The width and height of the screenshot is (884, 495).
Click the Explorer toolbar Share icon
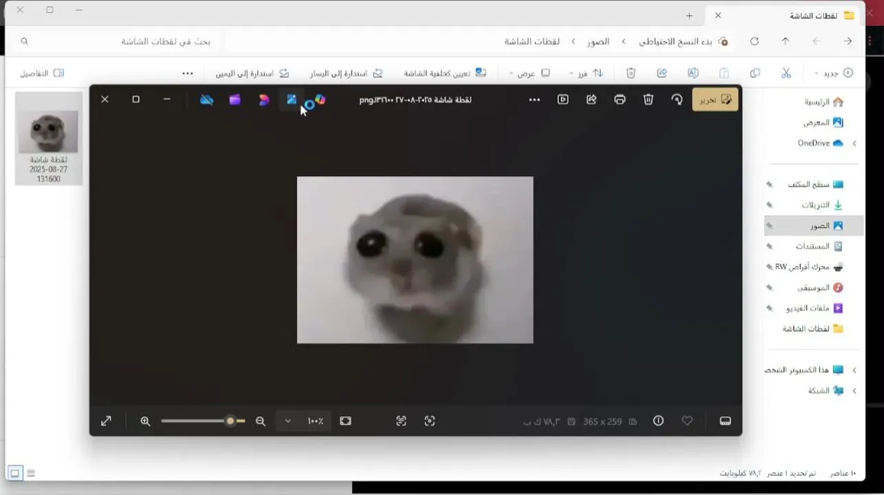[x=662, y=73]
